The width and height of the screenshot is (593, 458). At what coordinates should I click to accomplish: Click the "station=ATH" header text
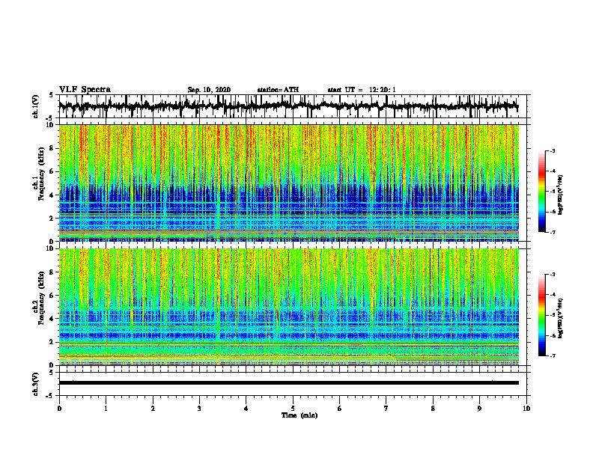278,90
